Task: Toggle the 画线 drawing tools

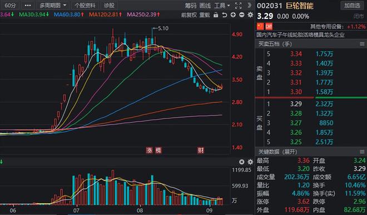Action: tap(205, 6)
